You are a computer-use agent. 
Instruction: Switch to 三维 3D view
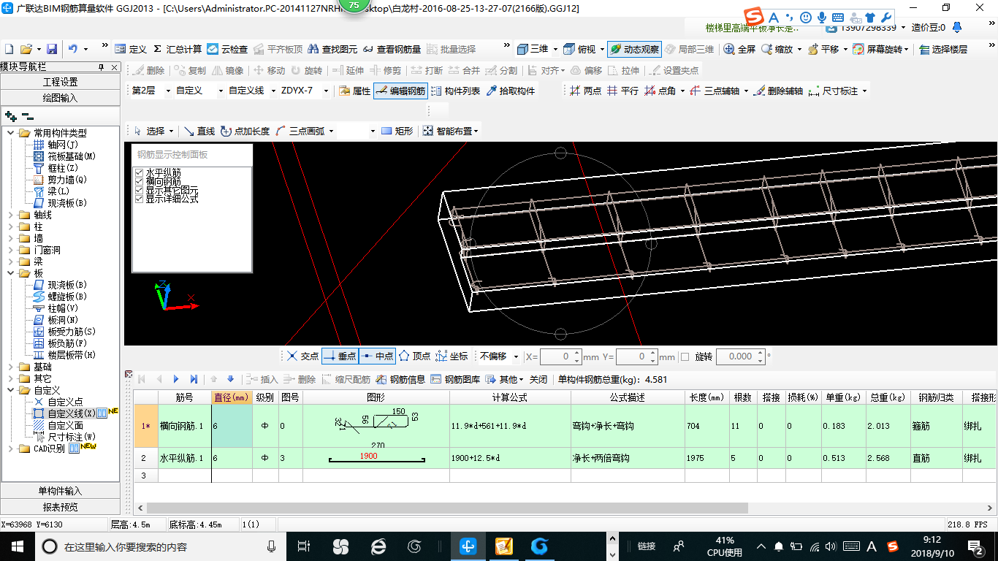click(533, 49)
